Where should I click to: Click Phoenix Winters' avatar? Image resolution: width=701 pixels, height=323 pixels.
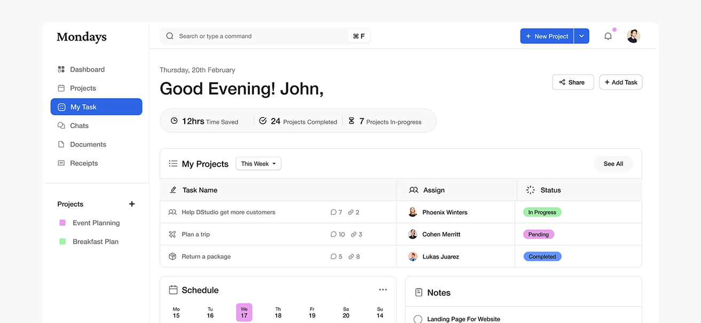pyautogui.click(x=413, y=212)
